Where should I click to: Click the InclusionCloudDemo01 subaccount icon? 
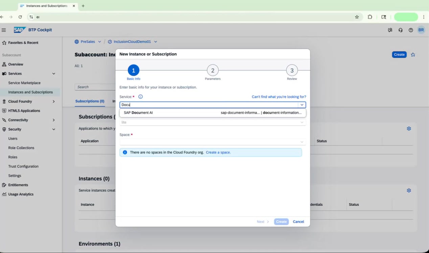110,42
